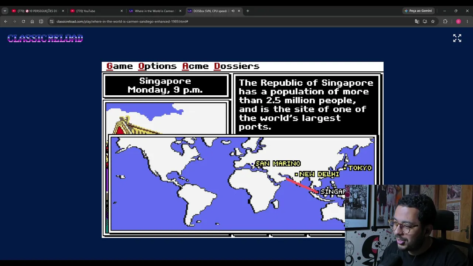Viewport: 473px width, 266px height.
Task: Restore down the browser window
Action: coord(456,11)
